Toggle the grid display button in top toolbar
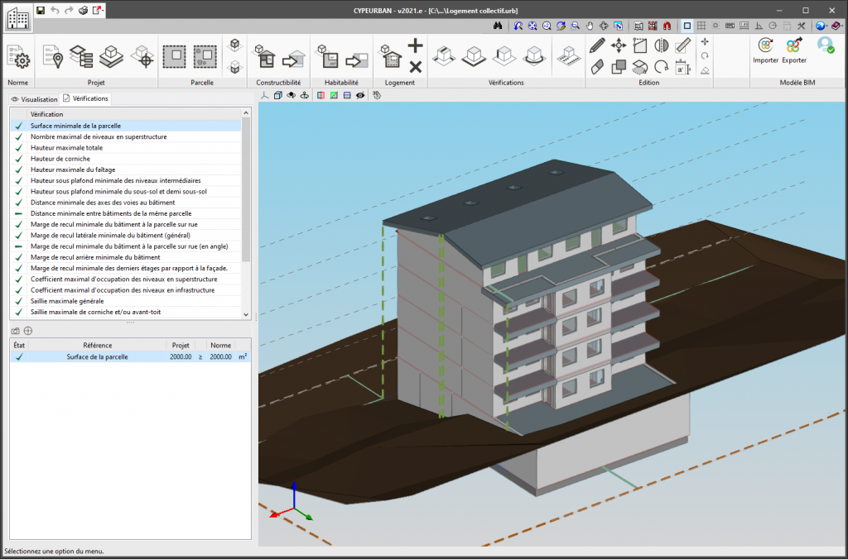The height and width of the screenshot is (559, 848). click(x=701, y=26)
